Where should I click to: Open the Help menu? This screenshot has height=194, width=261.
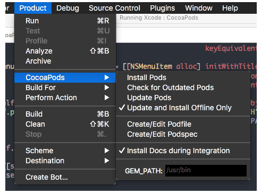(x=230, y=8)
